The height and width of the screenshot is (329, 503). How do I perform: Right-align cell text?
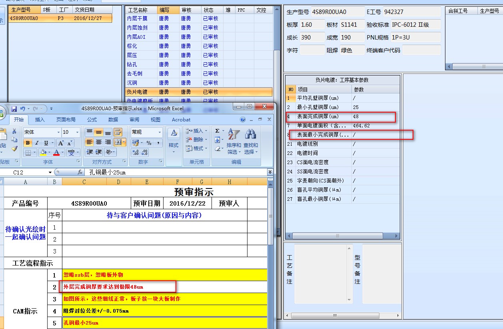pos(108,142)
